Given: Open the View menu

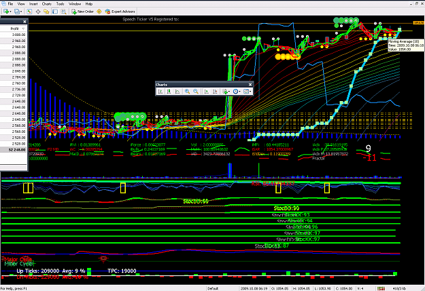Looking at the screenshot, I should (21, 4).
